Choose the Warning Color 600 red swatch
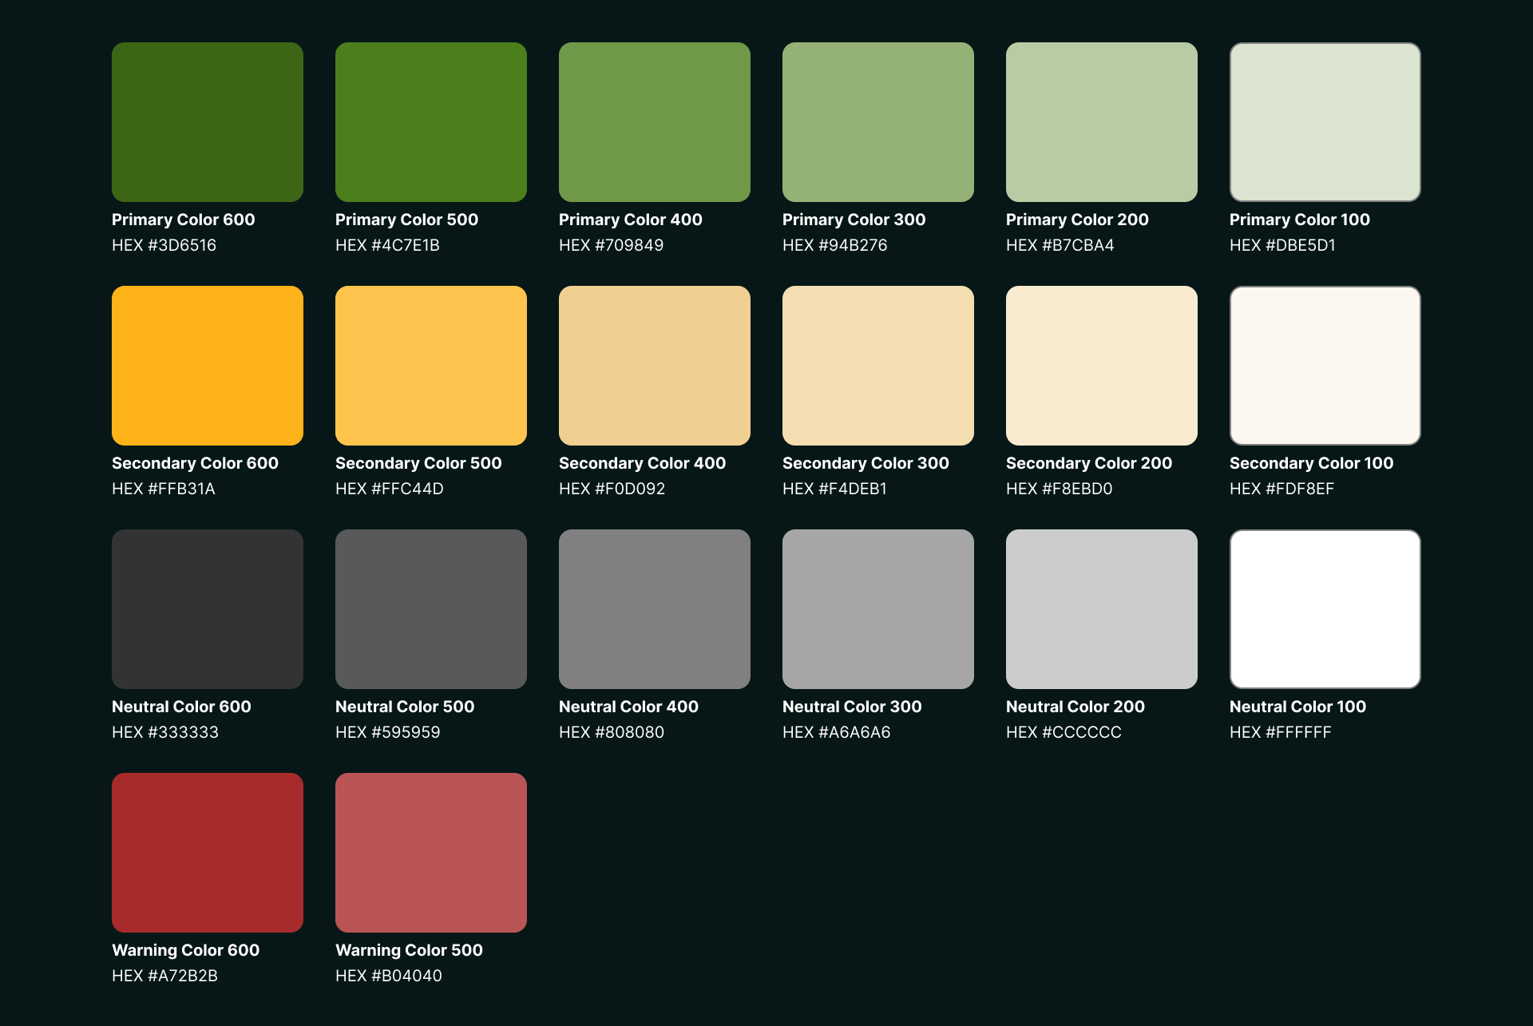The height and width of the screenshot is (1026, 1533). 208,853
